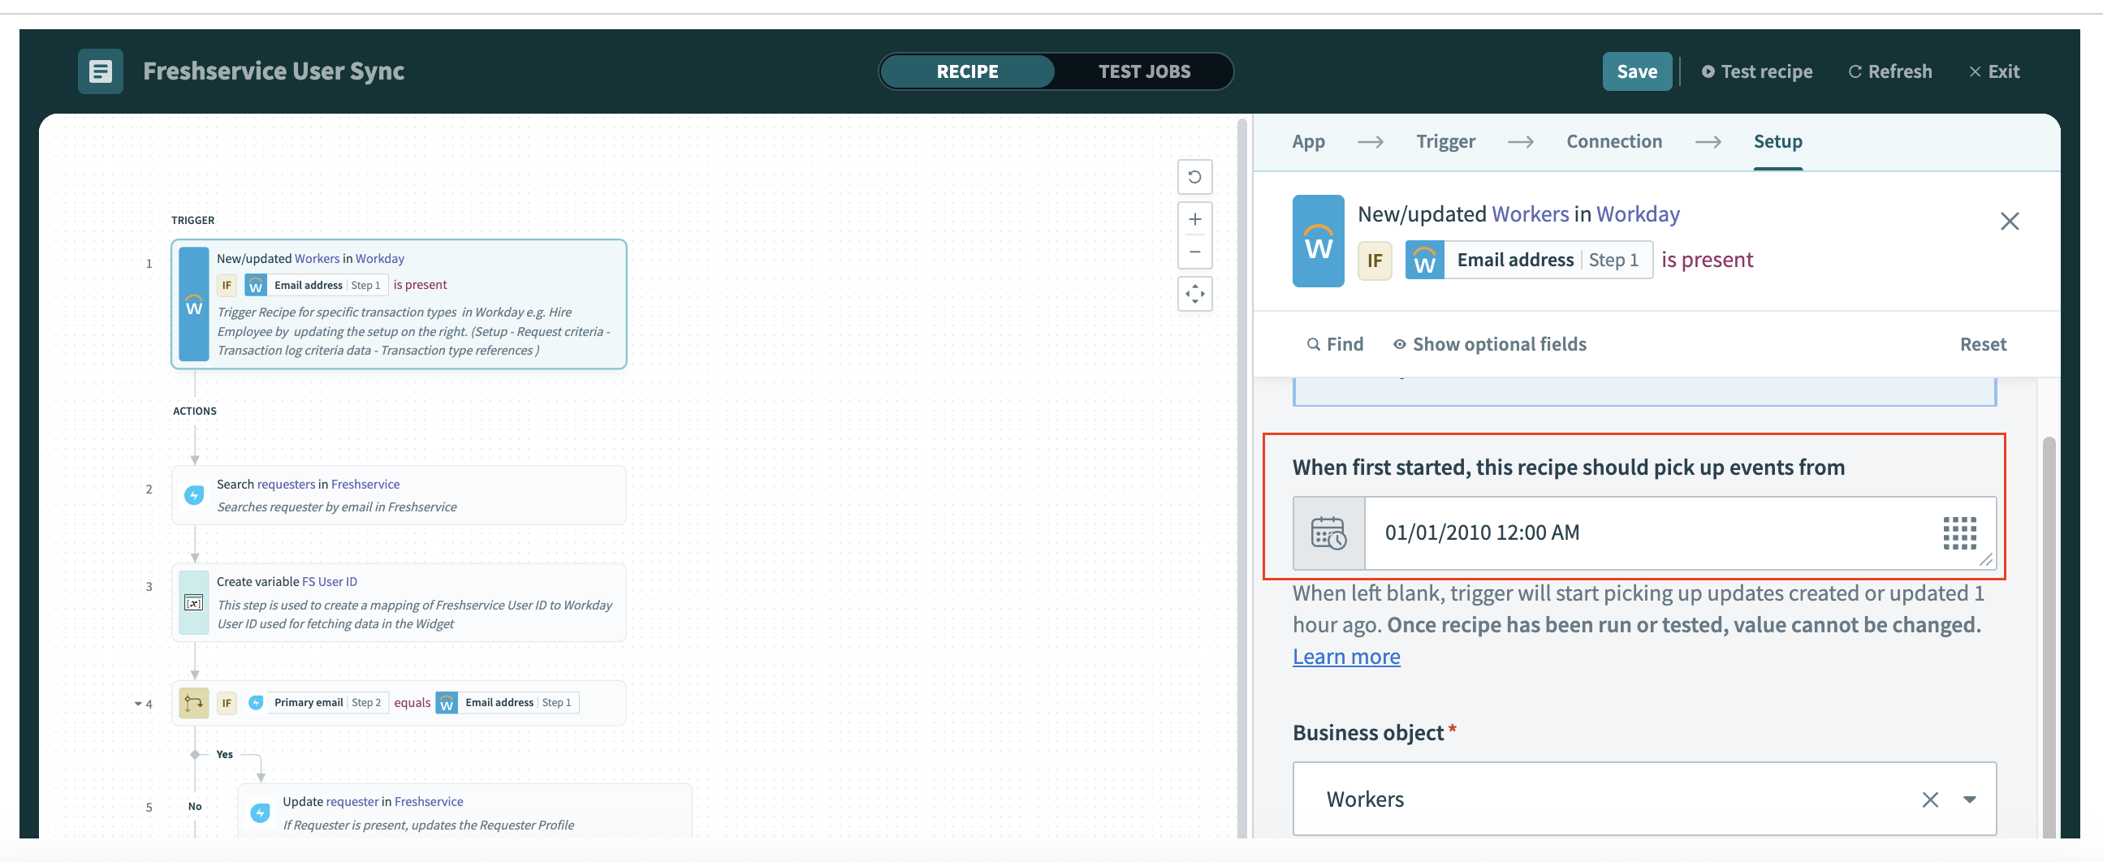The height and width of the screenshot is (862, 2103).
Task: Collapse step 4 using its arrow
Action: coord(138,704)
